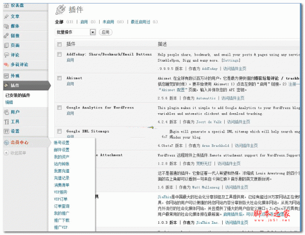The height and width of the screenshot is (235, 305).
Task: Check the Akismet plugin checkbox
Action: (x=59, y=78)
